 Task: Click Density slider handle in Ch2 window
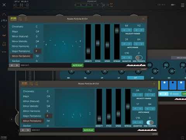(x=99, y=118)
